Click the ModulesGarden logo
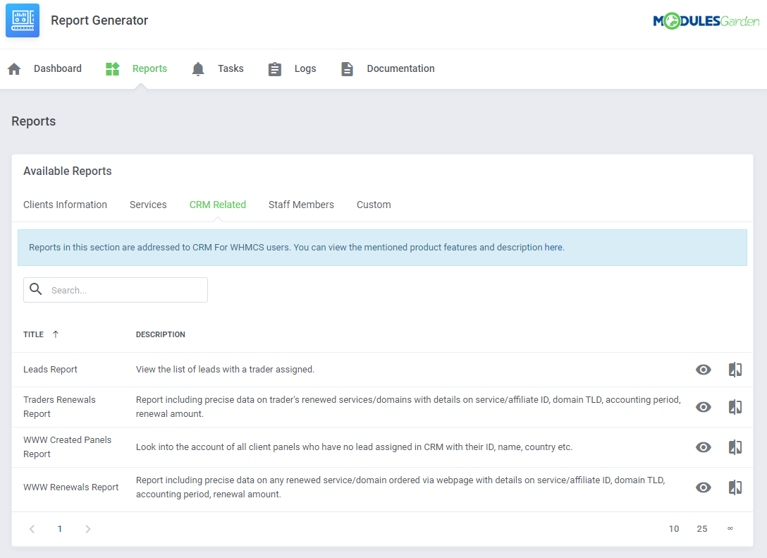This screenshot has height=558, width=767. click(x=706, y=20)
